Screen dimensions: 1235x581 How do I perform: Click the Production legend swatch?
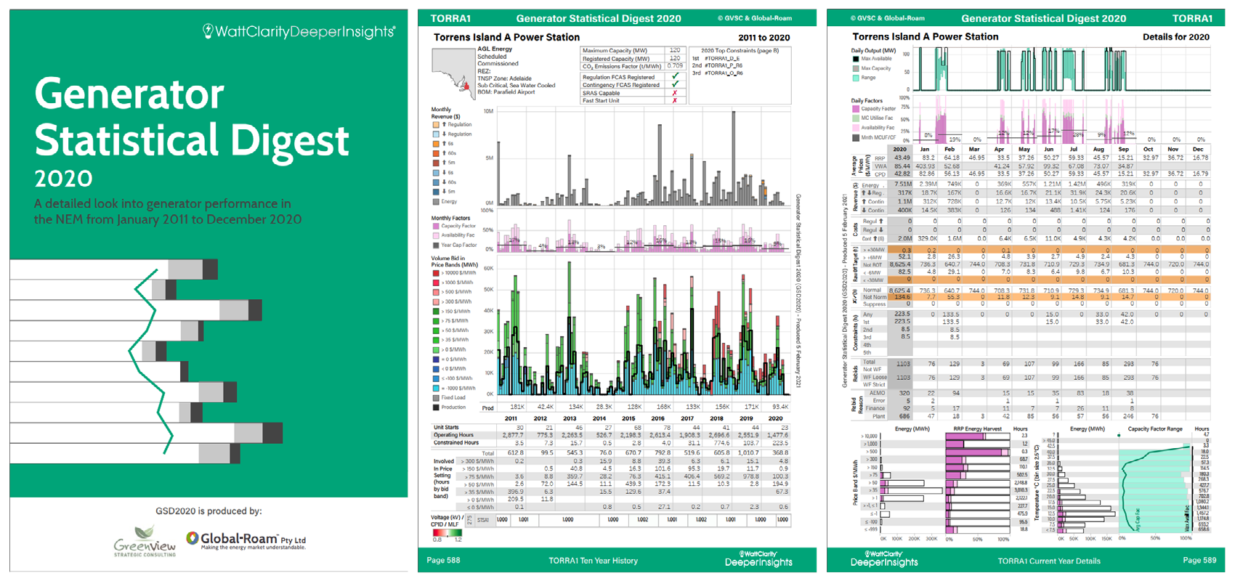tap(436, 407)
